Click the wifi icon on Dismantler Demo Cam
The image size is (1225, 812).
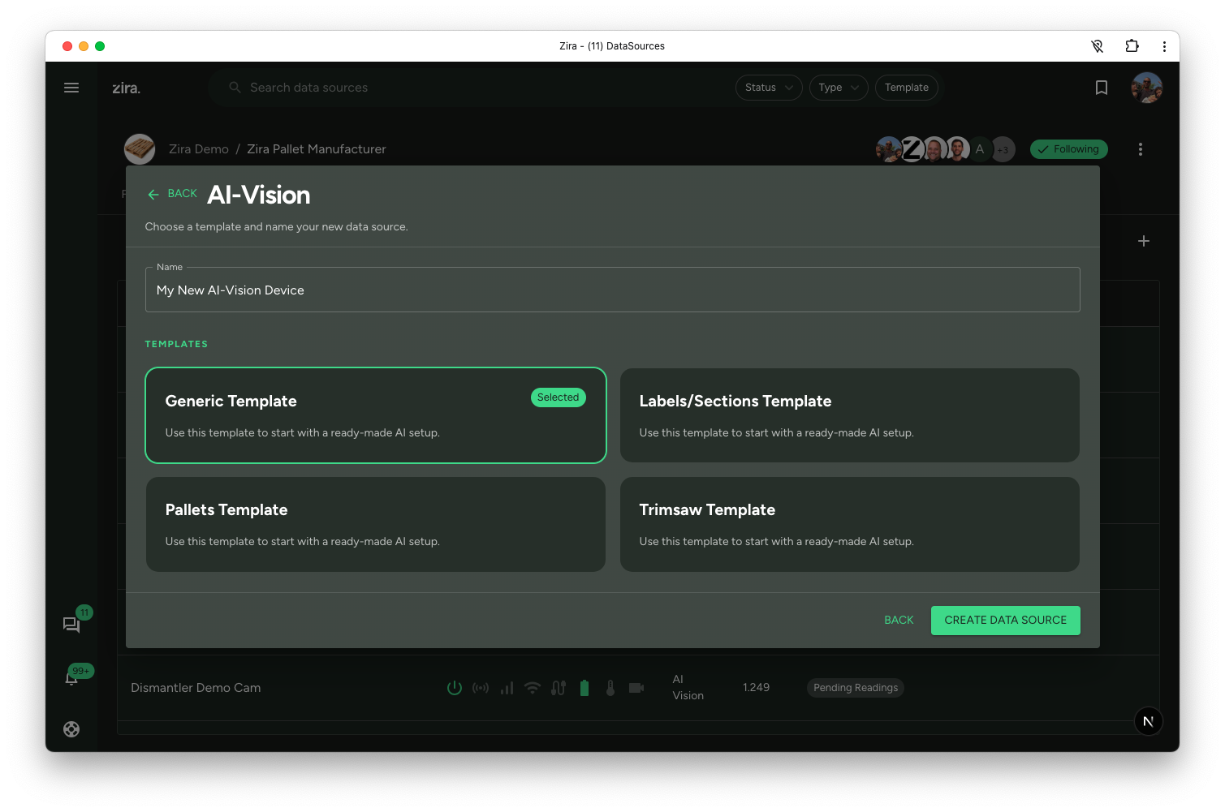point(533,688)
